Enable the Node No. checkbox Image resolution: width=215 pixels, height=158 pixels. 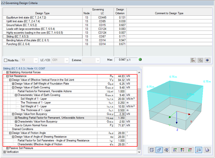point(5,60)
